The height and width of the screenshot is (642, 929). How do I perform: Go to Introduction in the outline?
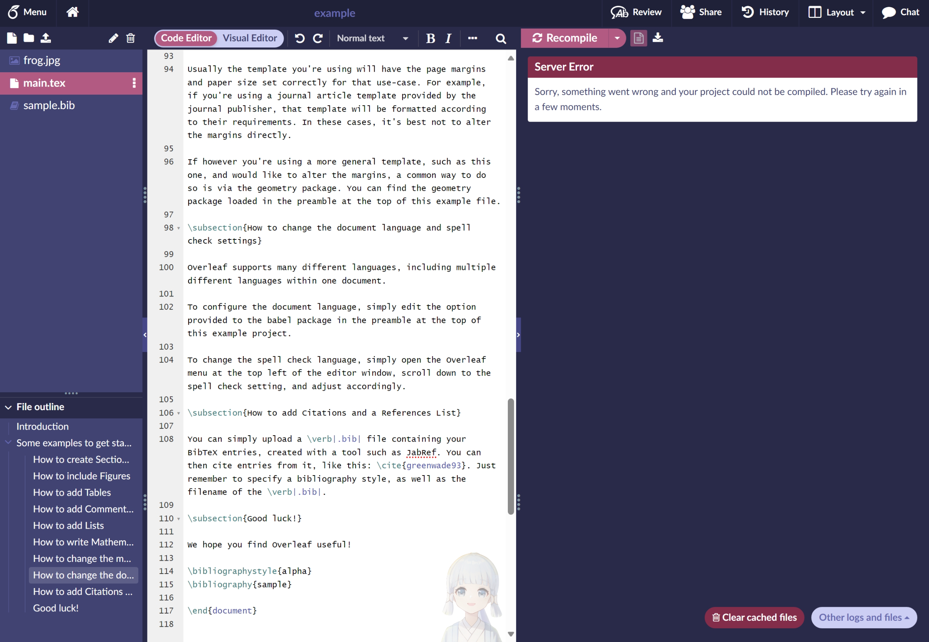pyautogui.click(x=42, y=426)
